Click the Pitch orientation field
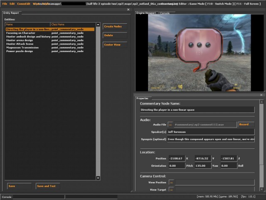 point(177,166)
